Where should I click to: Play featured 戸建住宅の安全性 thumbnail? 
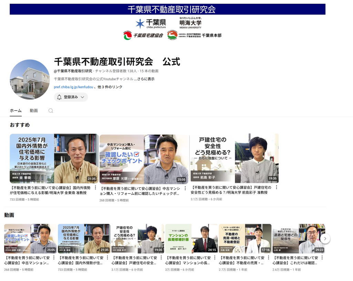pyautogui.click(x=234, y=158)
